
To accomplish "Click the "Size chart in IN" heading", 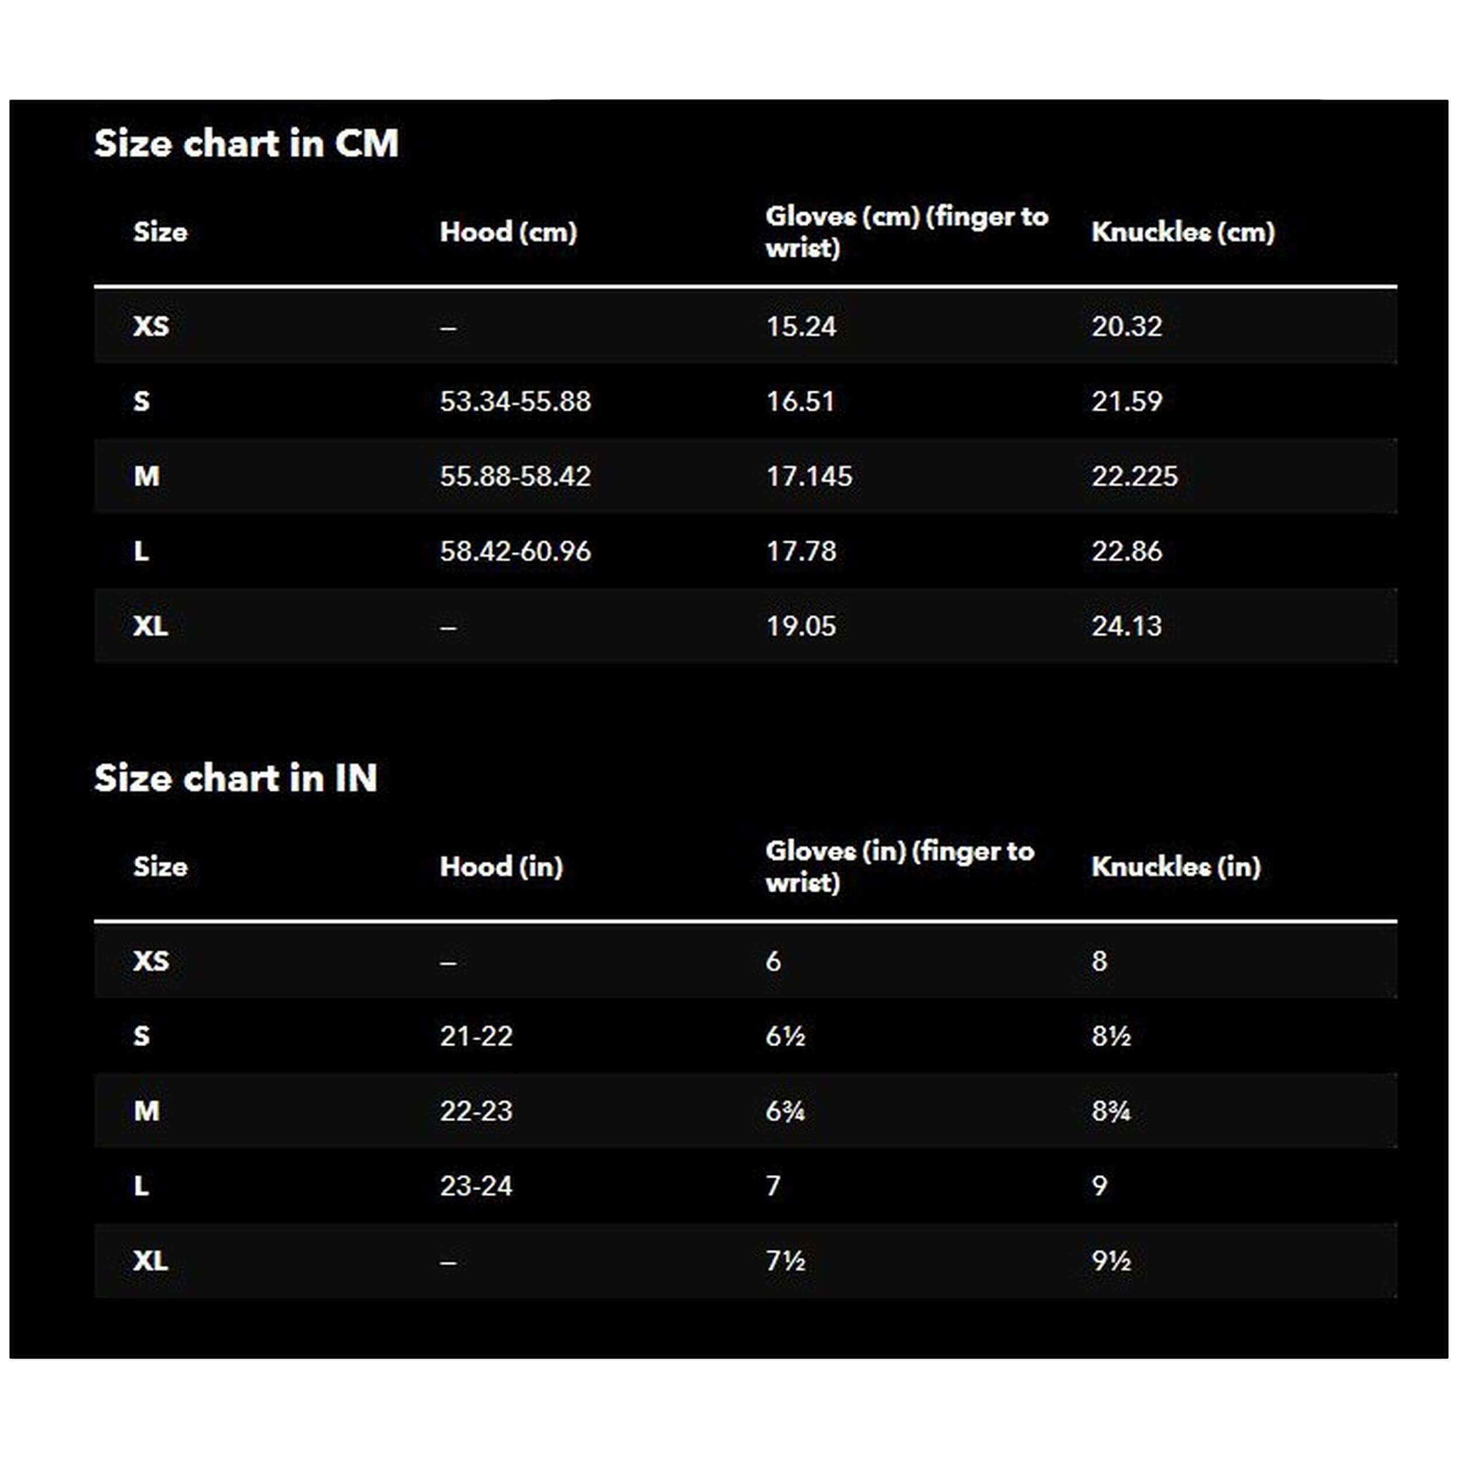I will (236, 778).
